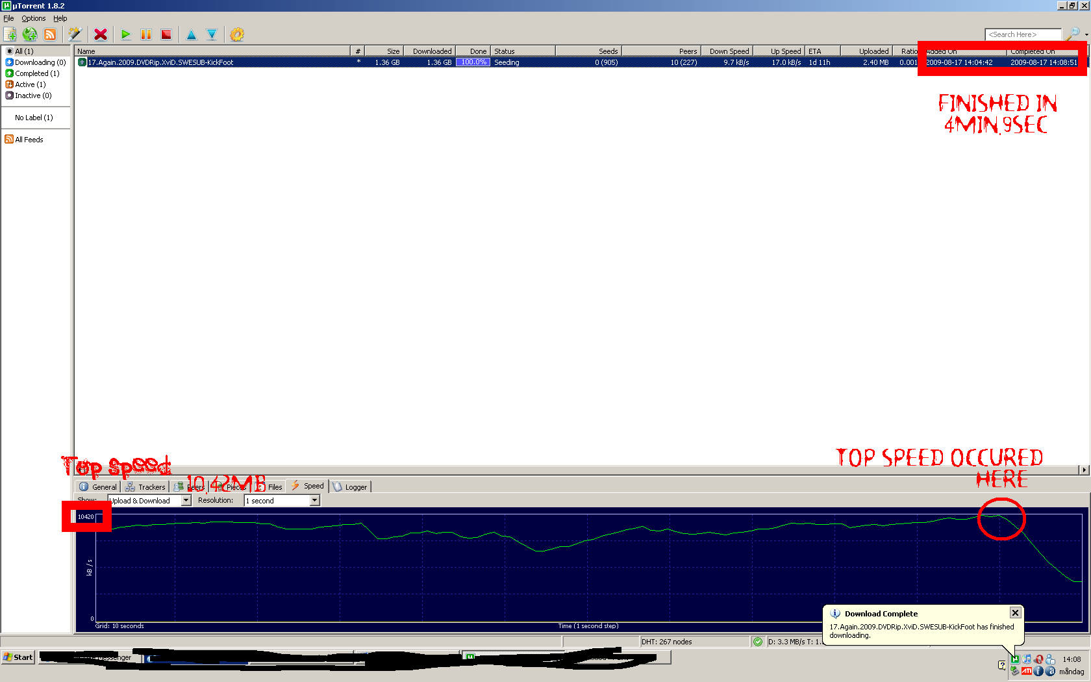The height and width of the screenshot is (682, 1091).
Task: Open the Help menu
Action: 60,18
